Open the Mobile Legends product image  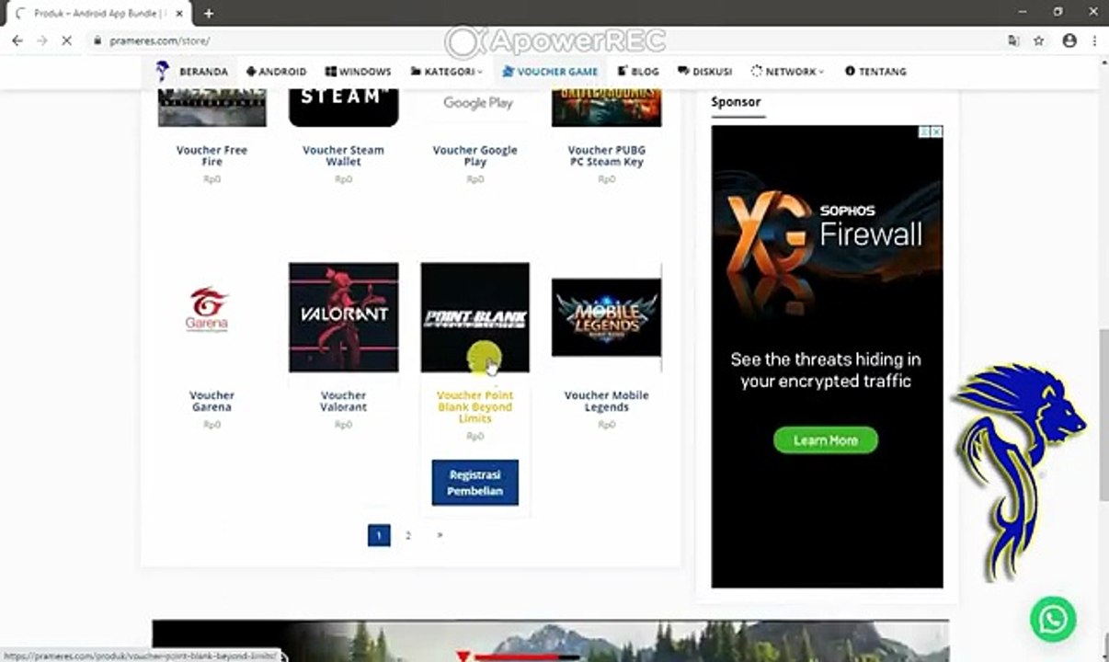click(x=607, y=317)
